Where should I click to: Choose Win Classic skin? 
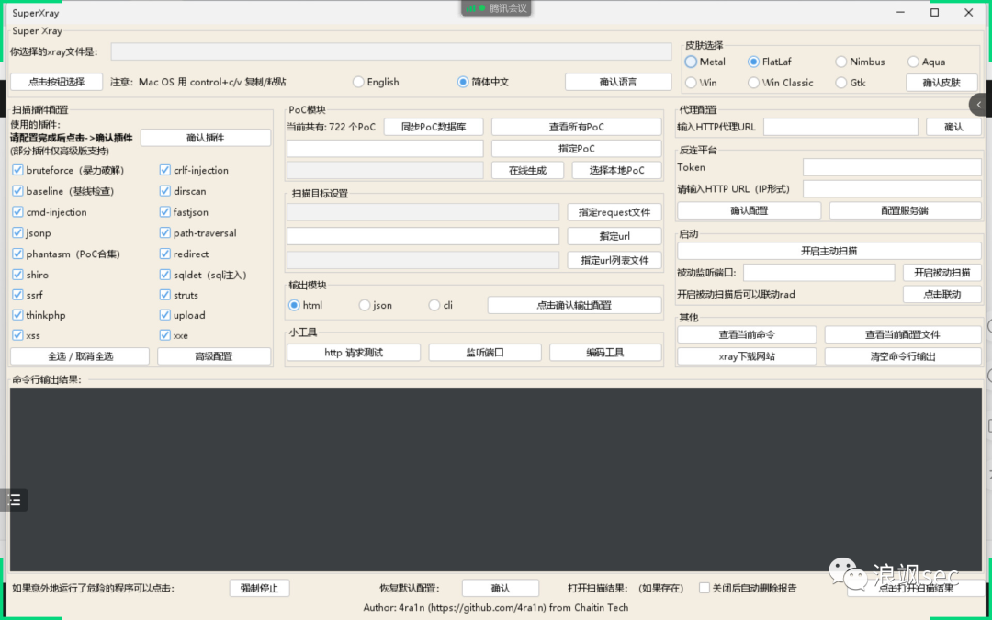click(753, 83)
